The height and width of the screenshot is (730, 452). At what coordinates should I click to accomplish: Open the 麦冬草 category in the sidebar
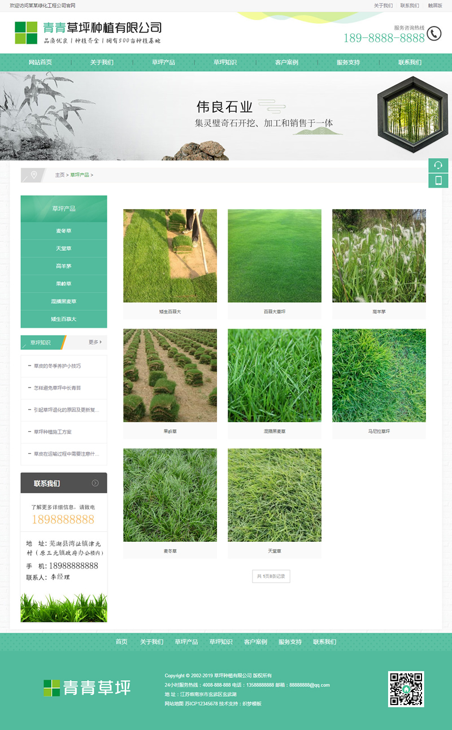(63, 231)
